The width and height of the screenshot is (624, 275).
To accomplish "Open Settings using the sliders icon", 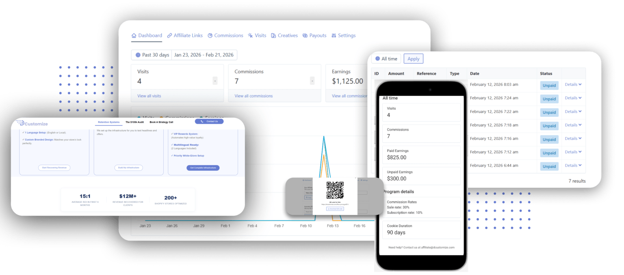I will pos(334,35).
